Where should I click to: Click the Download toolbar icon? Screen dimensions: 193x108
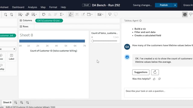pos(110,14)
